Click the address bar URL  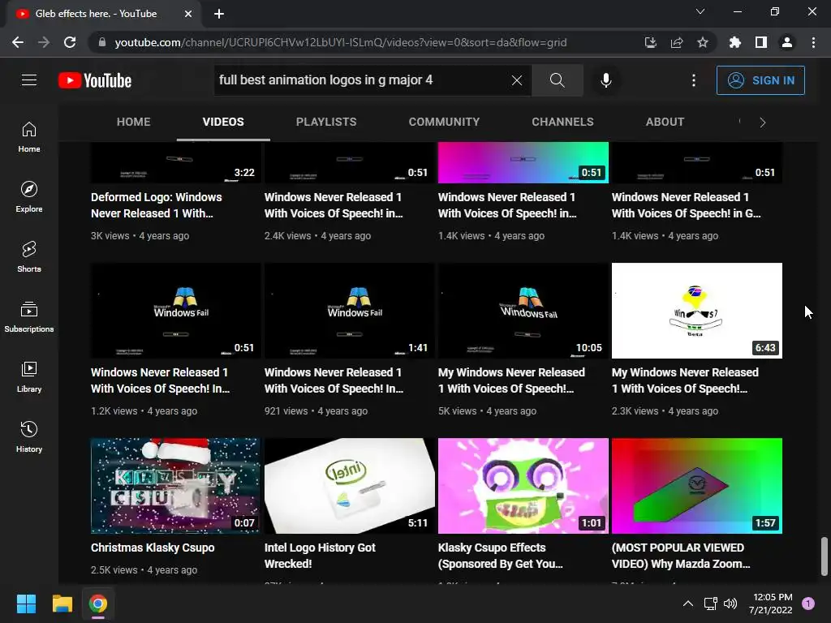(x=341, y=42)
